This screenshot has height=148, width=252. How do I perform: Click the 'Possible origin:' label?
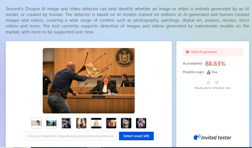(x=194, y=72)
